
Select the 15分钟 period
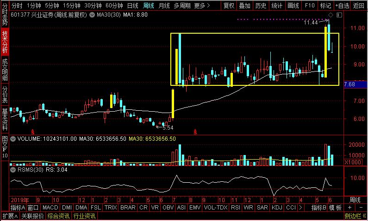[x=72, y=6]
